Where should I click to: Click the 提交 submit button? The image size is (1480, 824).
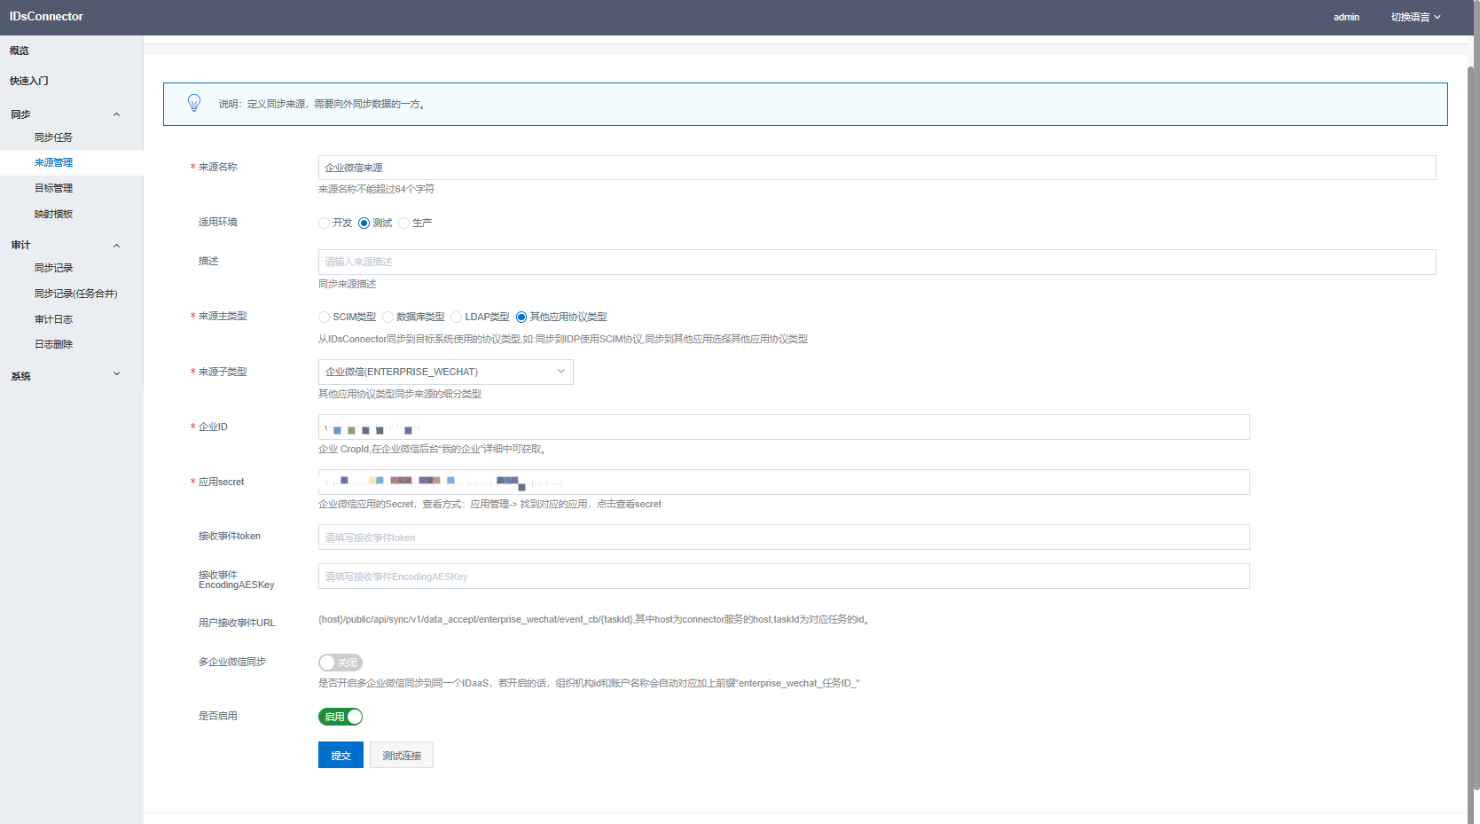(341, 756)
